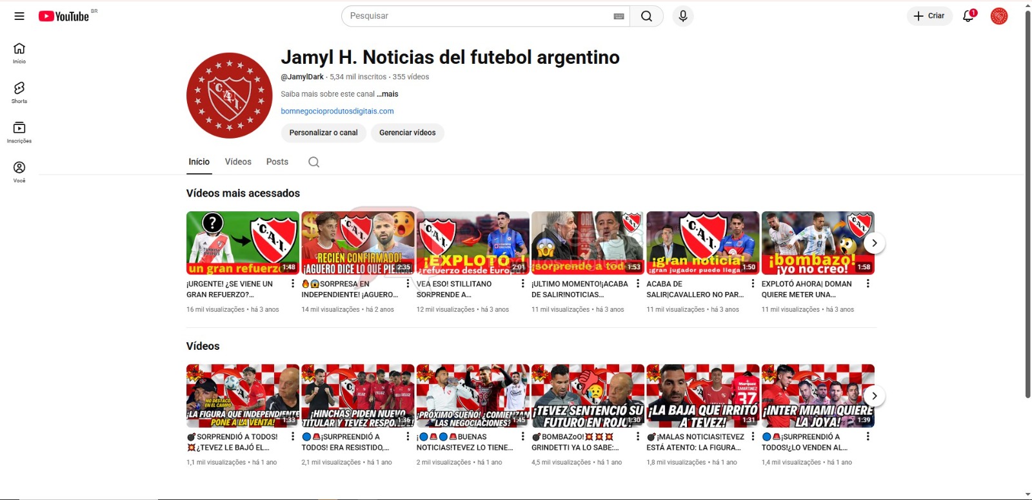
Task: Click the magnifier search button
Action: coord(646,16)
